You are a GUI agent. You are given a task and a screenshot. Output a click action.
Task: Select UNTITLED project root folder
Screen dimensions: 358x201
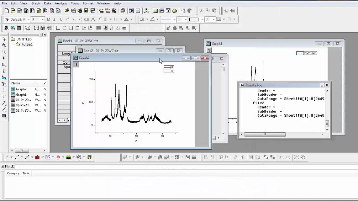click(x=24, y=39)
